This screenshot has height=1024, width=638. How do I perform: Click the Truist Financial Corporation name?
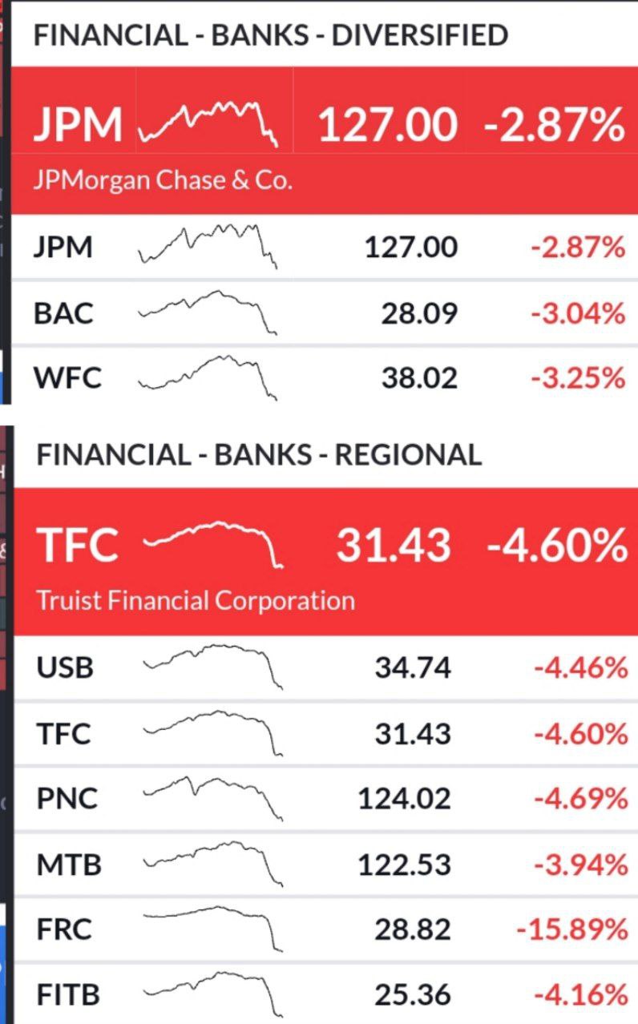click(x=196, y=600)
